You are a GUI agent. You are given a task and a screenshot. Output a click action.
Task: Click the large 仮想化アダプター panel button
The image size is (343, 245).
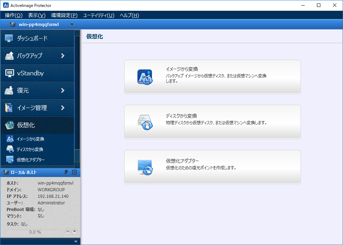pos(212,167)
